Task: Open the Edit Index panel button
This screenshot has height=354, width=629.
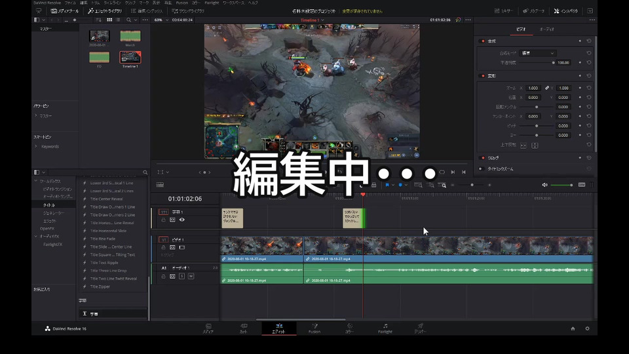Action: pyautogui.click(x=147, y=11)
